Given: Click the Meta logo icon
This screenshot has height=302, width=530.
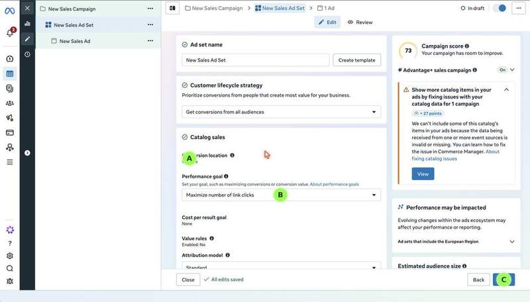Looking at the screenshot, I should click(x=10, y=11).
